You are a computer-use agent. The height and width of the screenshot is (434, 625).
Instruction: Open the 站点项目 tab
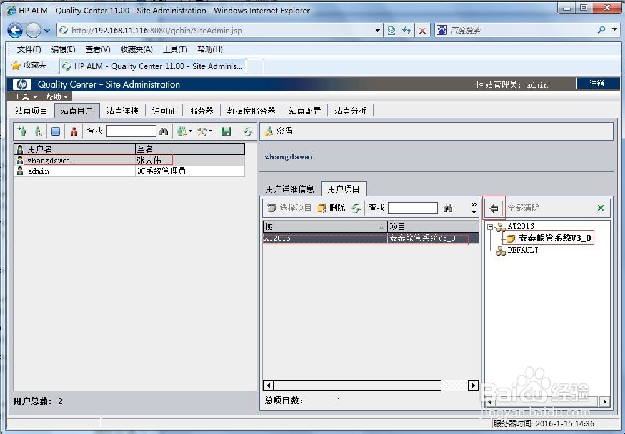click(x=31, y=111)
